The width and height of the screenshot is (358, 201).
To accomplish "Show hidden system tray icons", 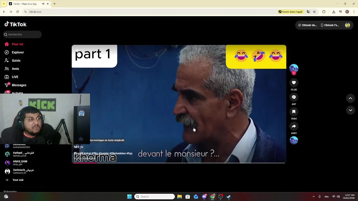I will tap(314, 197).
